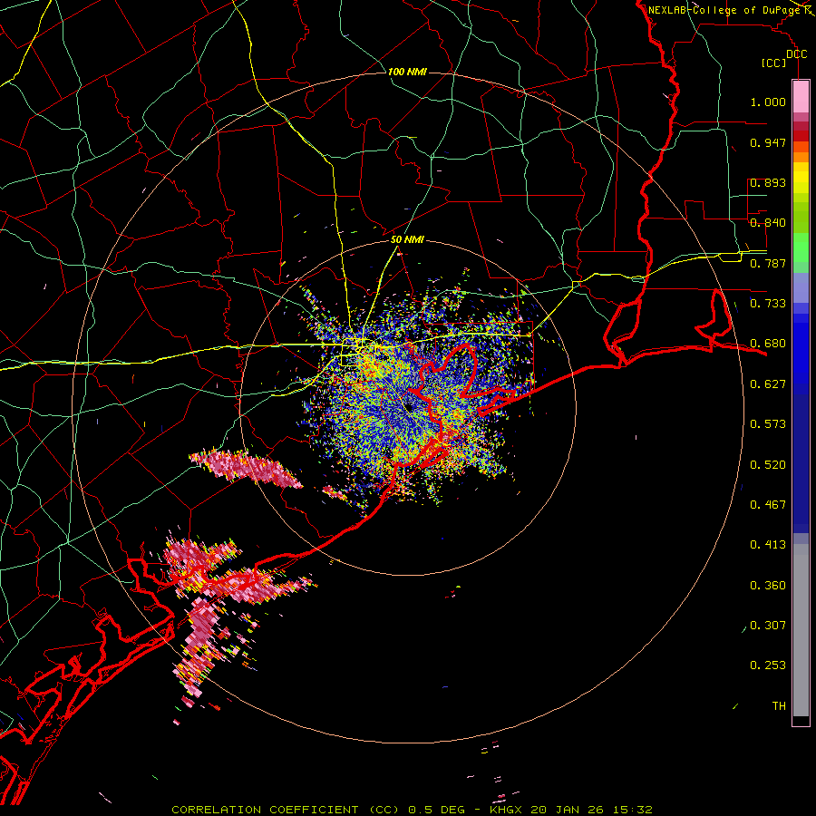
Task: Click the 0.253 scale value
Action: click(x=768, y=665)
